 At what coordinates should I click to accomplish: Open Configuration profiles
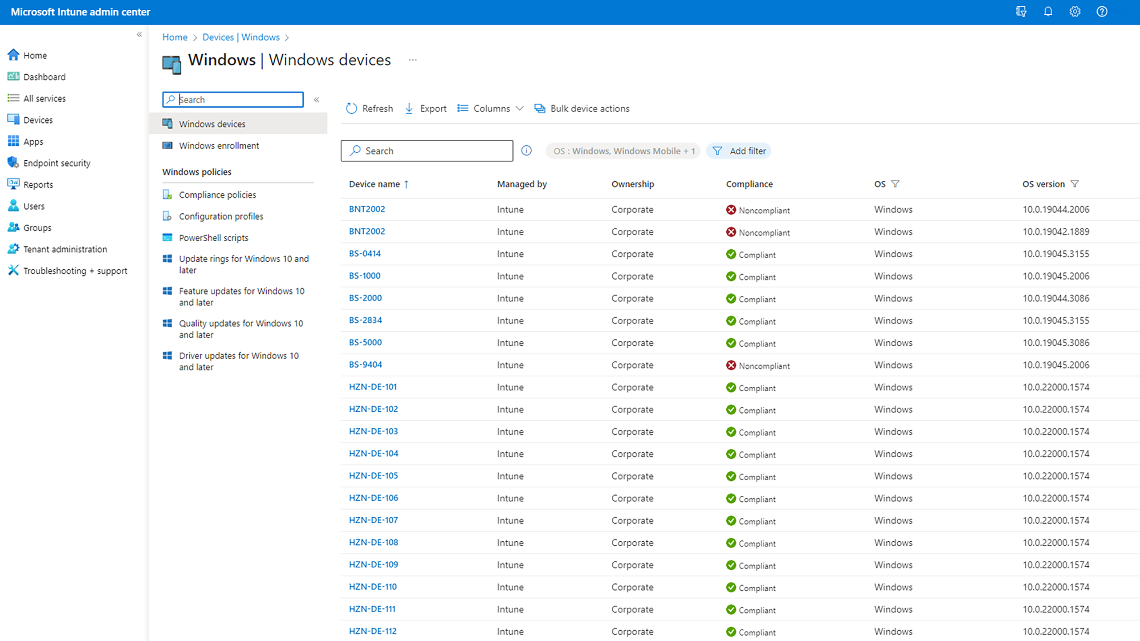(x=221, y=216)
